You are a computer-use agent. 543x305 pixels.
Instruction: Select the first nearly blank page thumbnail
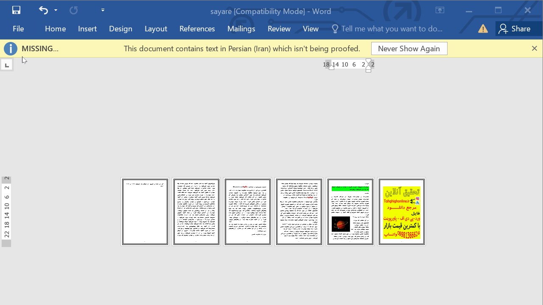click(145, 211)
